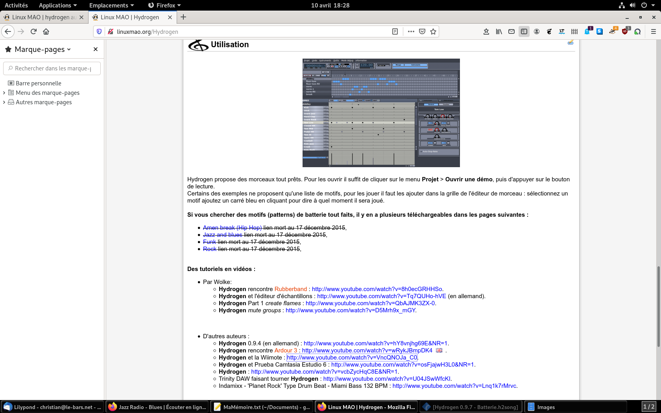Open the YouTube link ending QbAJMK3ZX-0

[370, 303]
